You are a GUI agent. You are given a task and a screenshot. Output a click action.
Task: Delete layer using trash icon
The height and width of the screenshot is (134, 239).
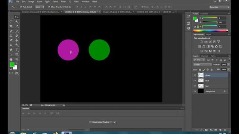click(225, 130)
